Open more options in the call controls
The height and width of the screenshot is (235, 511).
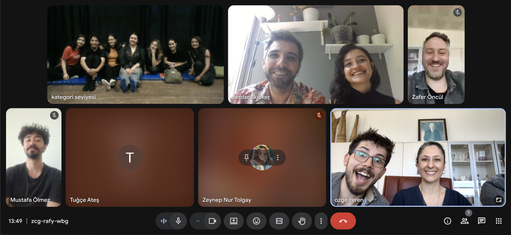click(321, 221)
